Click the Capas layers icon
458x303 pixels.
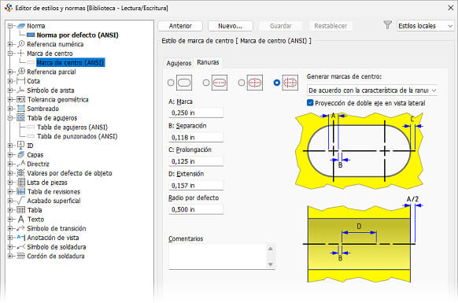(20, 154)
